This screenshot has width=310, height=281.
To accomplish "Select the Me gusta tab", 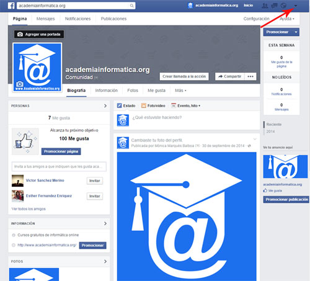I will click(156, 91).
